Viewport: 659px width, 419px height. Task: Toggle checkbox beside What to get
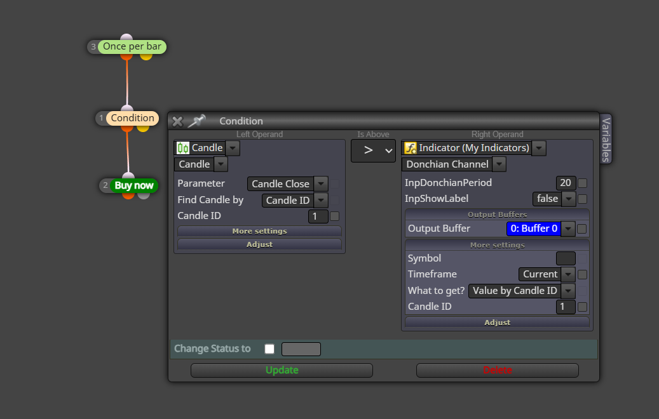pos(583,291)
